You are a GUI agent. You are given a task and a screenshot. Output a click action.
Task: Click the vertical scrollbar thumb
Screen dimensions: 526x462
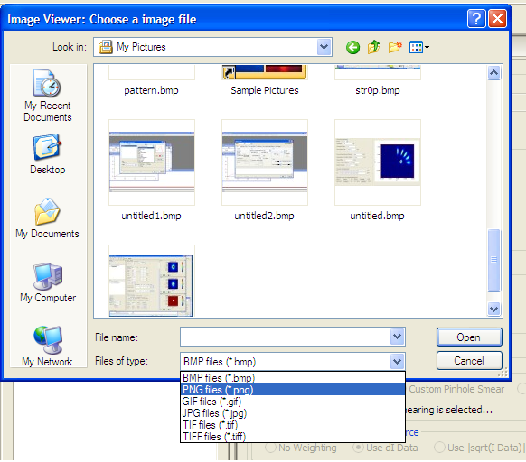click(x=493, y=260)
